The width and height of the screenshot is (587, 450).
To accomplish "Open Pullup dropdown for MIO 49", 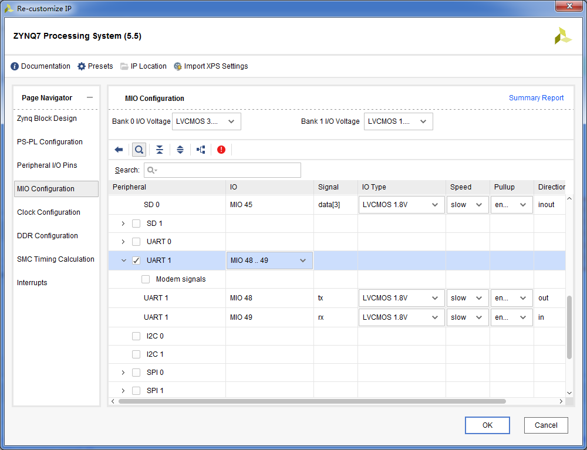I will [512, 317].
